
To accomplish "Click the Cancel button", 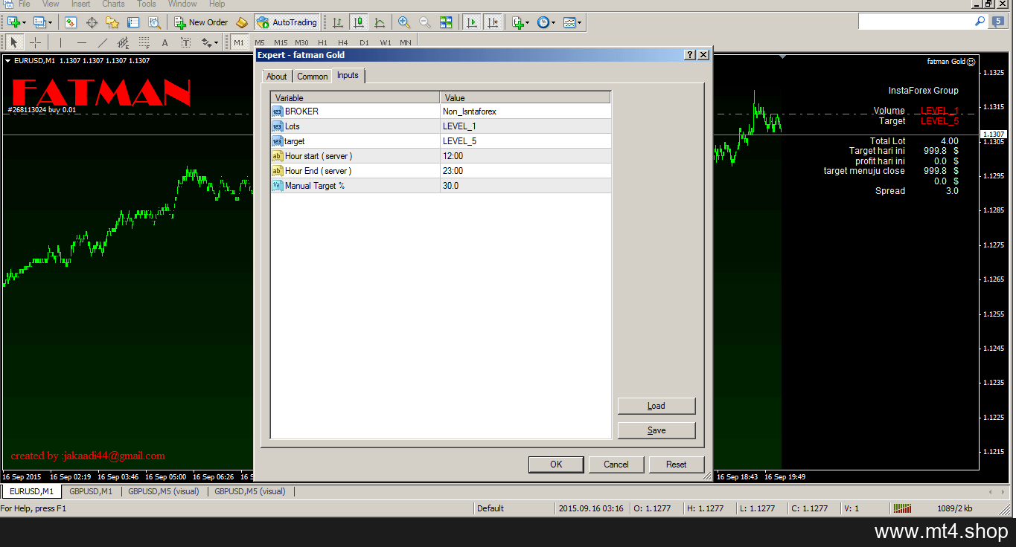I will 616,465.
